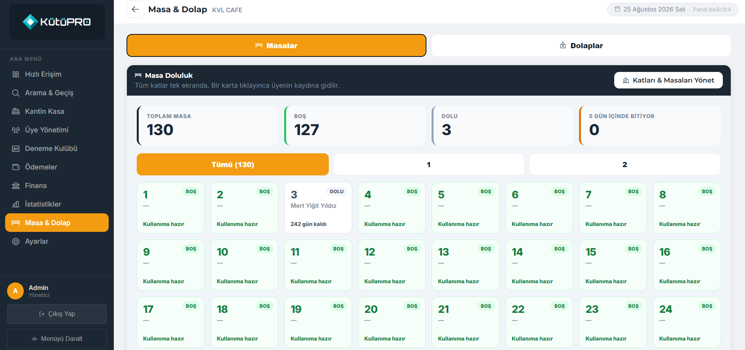Screen dimensions: 745x350
Task: Click the Hızlı Erişim grid icon
Action: (16, 74)
